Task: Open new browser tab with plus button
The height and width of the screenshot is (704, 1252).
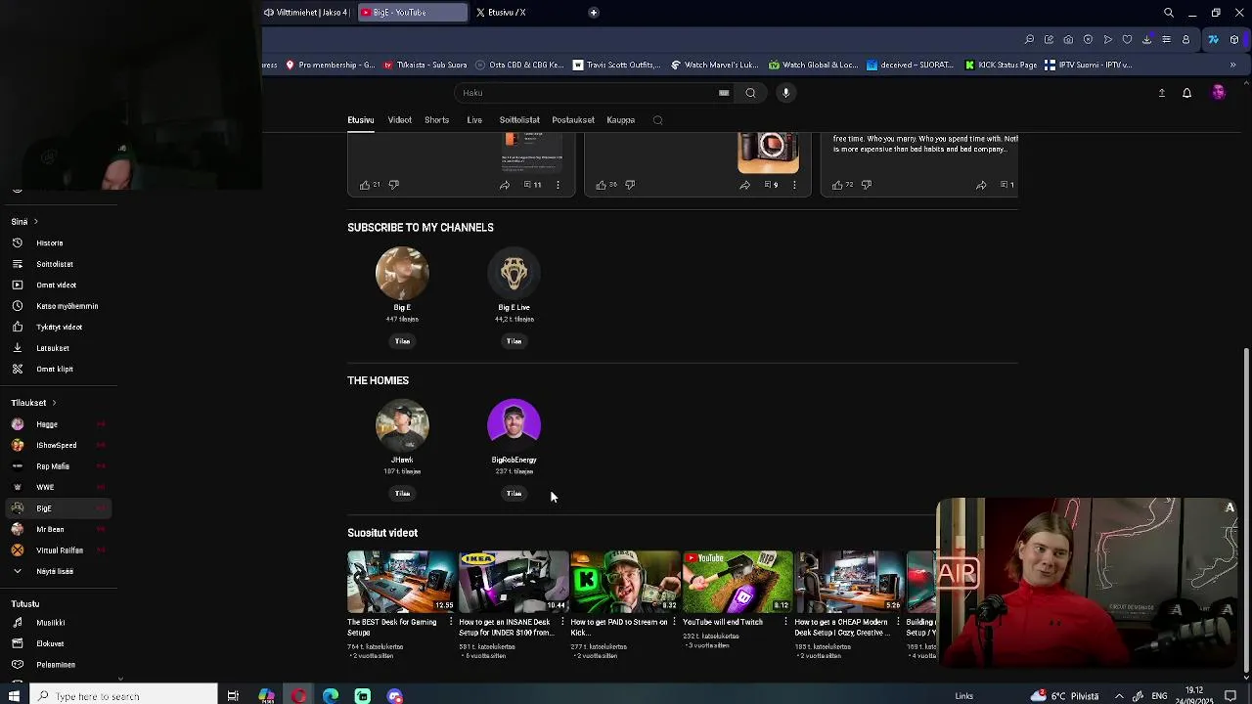Action: pyautogui.click(x=593, y=13)
